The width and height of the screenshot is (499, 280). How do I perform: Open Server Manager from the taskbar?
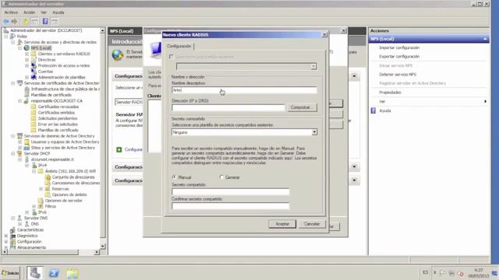click(x=34, y=273)
